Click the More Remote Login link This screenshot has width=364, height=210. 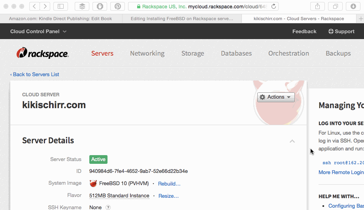tap(341, 172)
